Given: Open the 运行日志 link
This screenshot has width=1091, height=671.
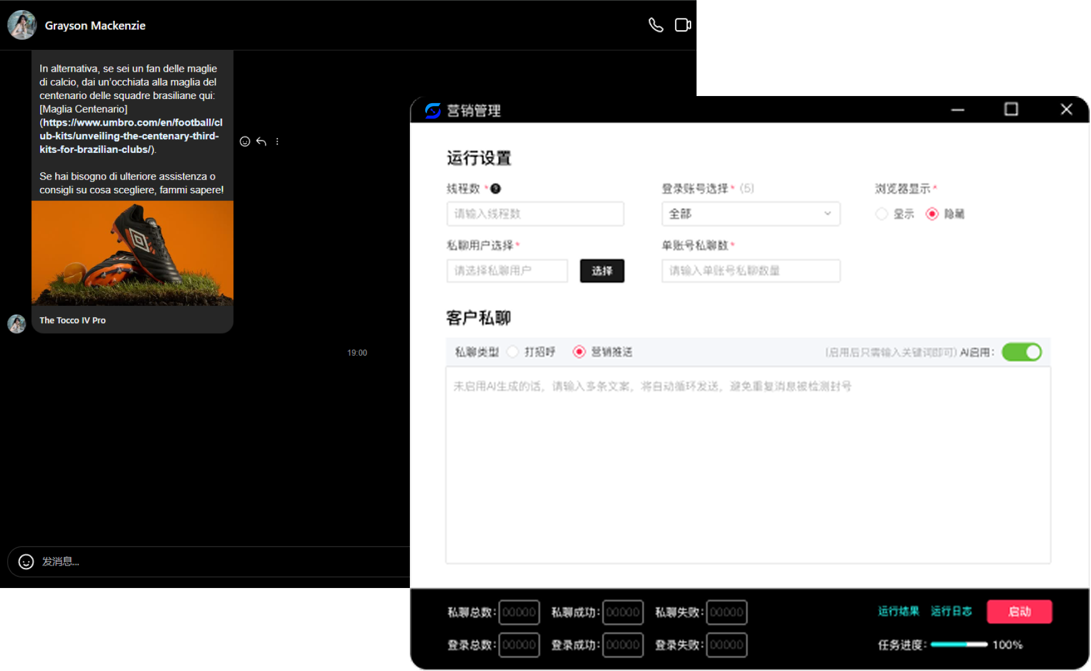Looking at the screenshot, I should pyautogui.click(x=951, y=611).
